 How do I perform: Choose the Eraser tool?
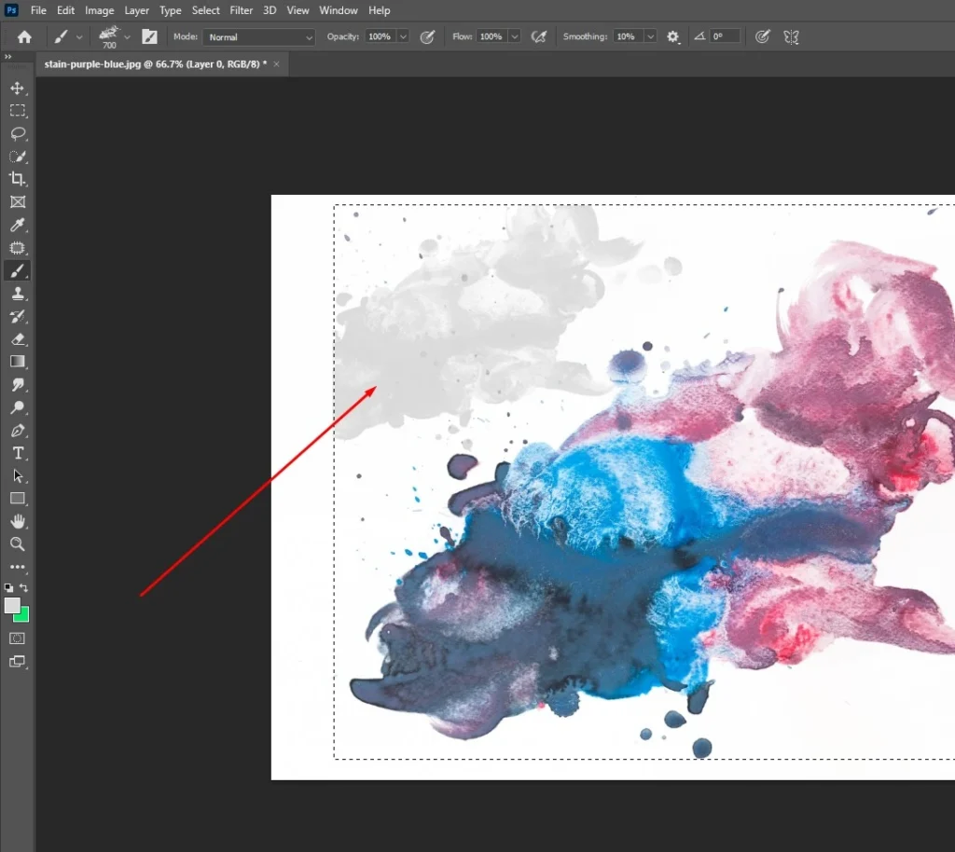(x=17, y=339)
